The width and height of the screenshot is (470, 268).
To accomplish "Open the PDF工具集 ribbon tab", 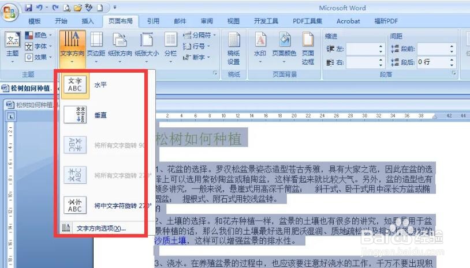I will [308, 21].
